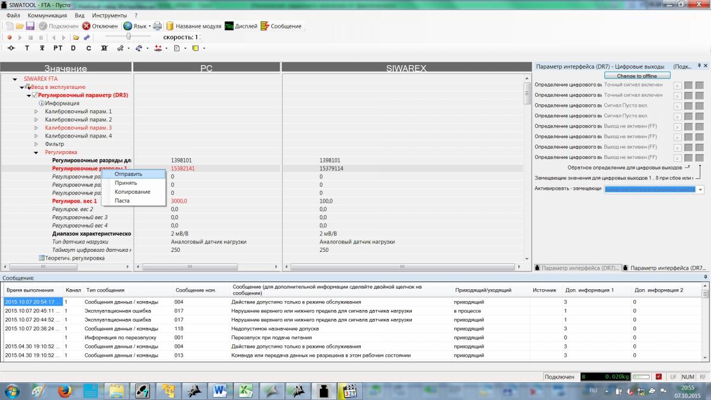Toggle checkbox next to Регулировочный параметр (DR3)
The height and width of the screenshot is (400, 711).
click(34, 95)
